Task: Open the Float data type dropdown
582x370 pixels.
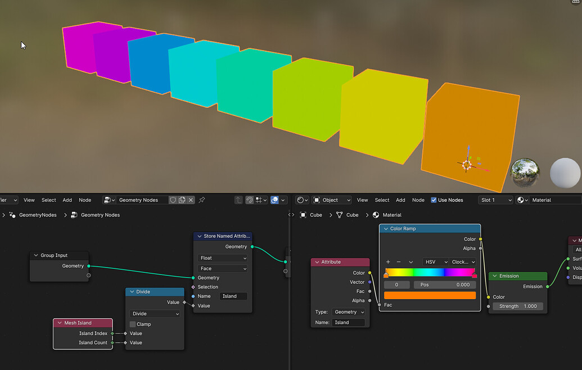Action: click(223, 258)
